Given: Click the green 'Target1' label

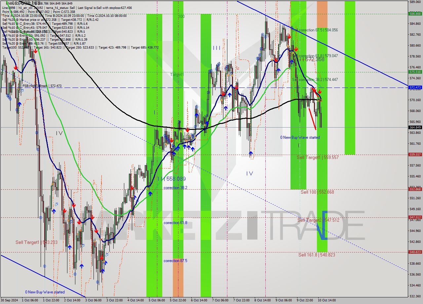Looking at the screenshot, I should [177, 75].
